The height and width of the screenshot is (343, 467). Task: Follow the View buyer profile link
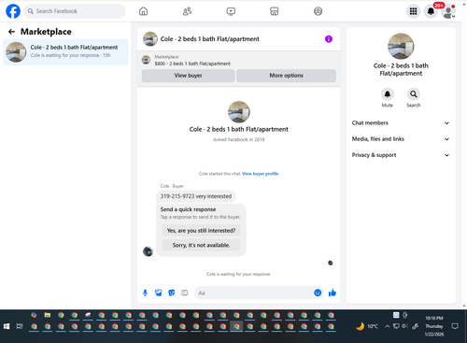click(x=261, y=174)
